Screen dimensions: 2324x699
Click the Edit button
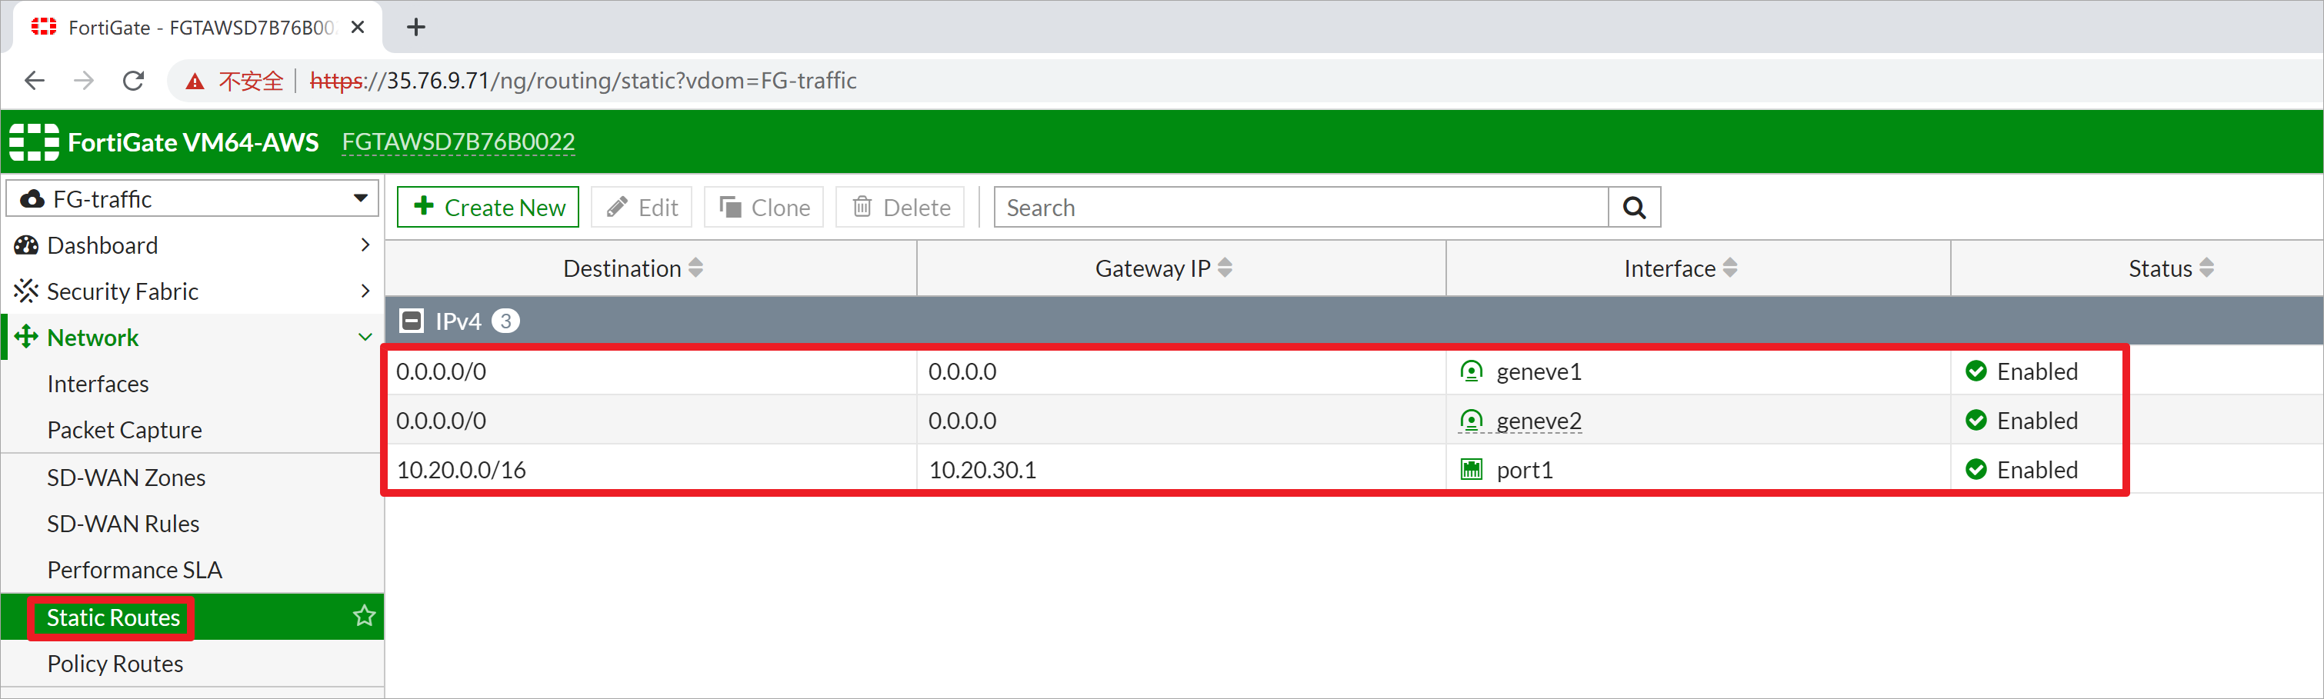coord(642,208)
